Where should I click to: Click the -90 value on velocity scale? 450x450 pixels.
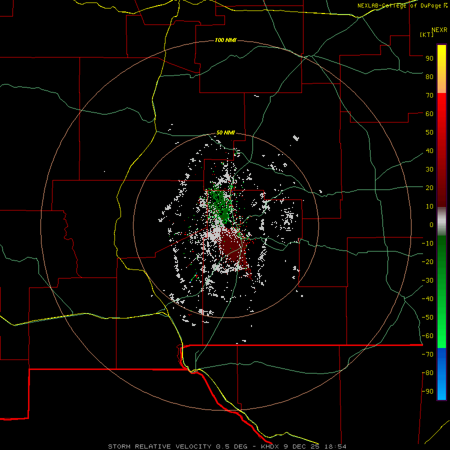click(427, 391)
